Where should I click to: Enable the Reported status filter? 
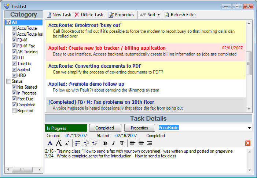tap(14, 111)
